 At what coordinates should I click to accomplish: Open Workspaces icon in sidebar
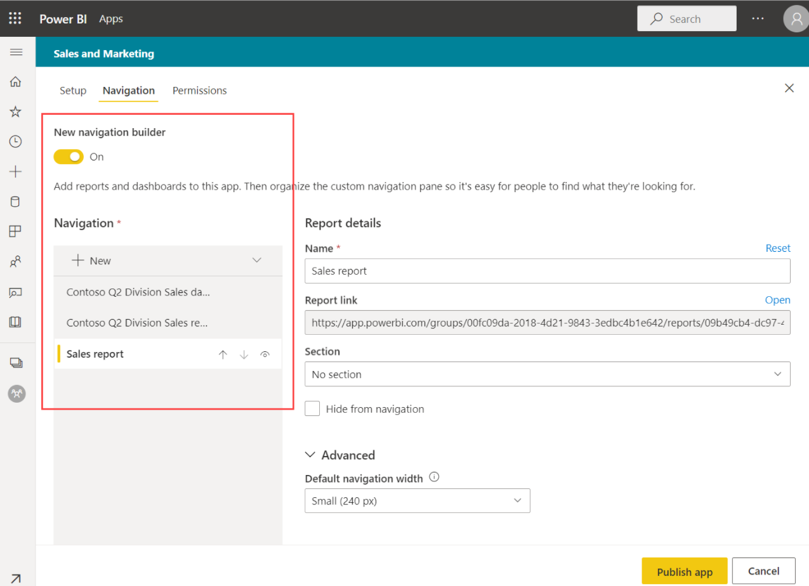pos(16,363)
